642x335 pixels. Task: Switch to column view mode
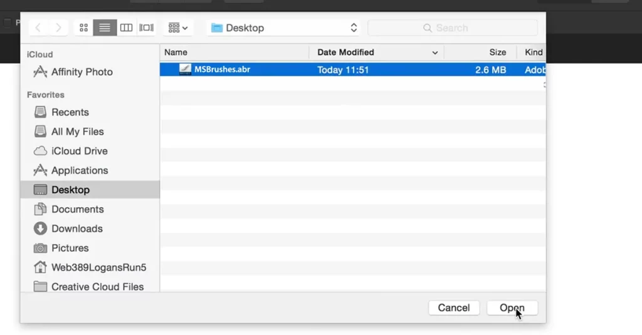126,28
